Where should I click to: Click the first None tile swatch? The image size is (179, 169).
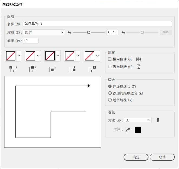tap(11, 56)
